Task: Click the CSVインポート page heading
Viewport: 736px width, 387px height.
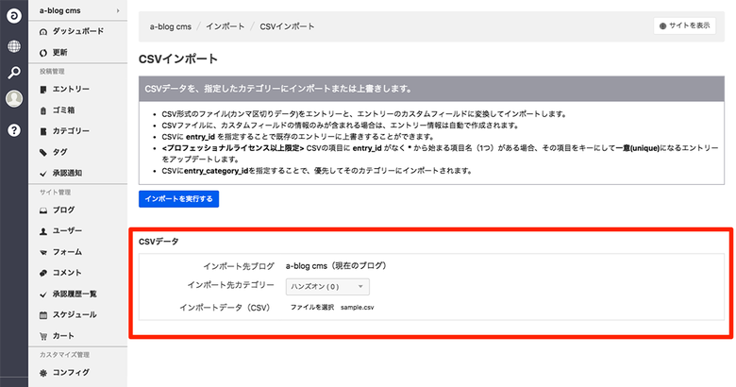Action: click(178, 59)
